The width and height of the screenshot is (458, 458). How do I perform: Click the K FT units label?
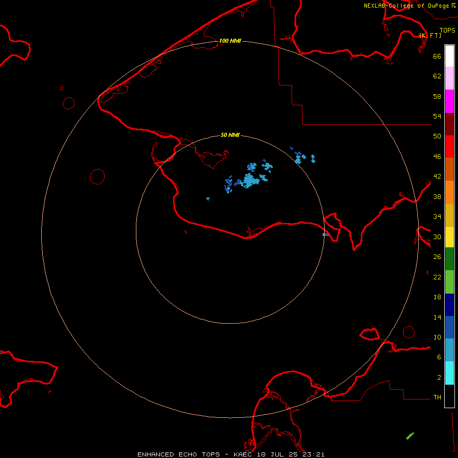click(x=431, y=35)
